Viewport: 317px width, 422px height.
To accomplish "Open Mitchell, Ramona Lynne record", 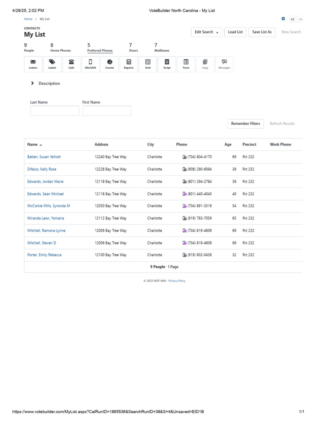I will pos(46,231).
